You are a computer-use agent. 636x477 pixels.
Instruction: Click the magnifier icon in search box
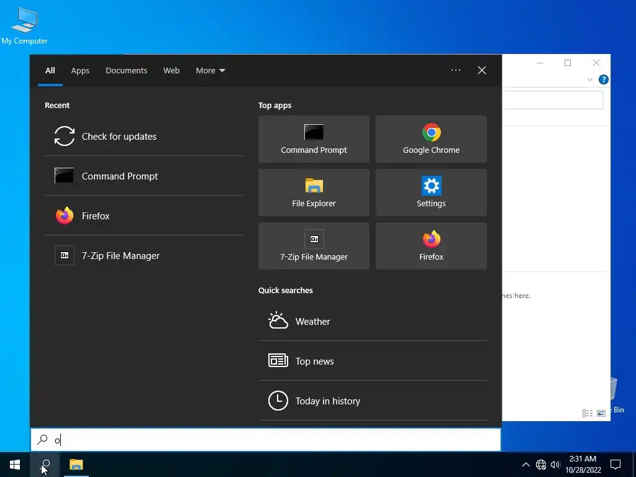[x=42, y=440]
